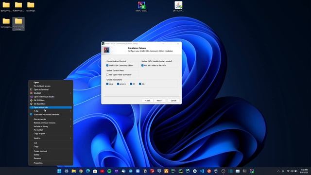Click the microphone icon in system tray
This screenshot has width=311, height=175.
click(283, 171)
